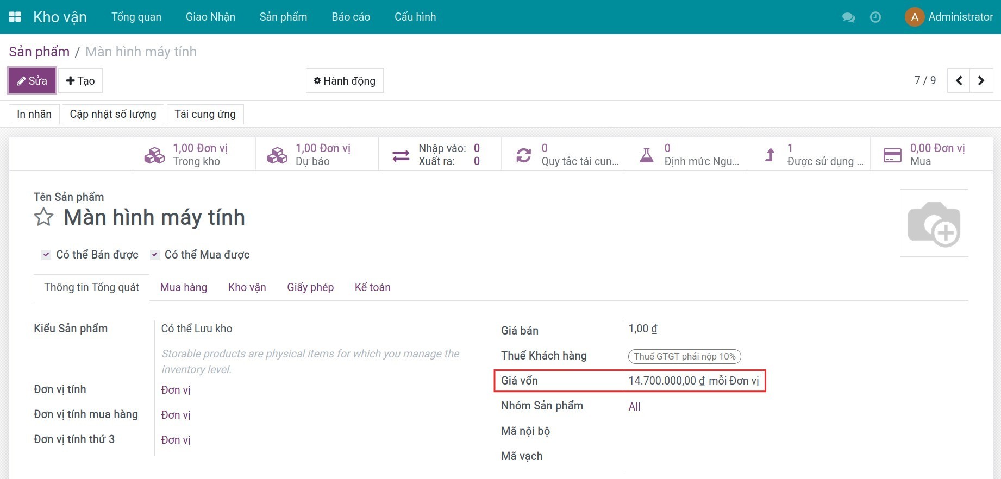This screenshot has height=479, width=1001.
Task: Open the Cấu hình menu
Action: [x=415, y=17]
